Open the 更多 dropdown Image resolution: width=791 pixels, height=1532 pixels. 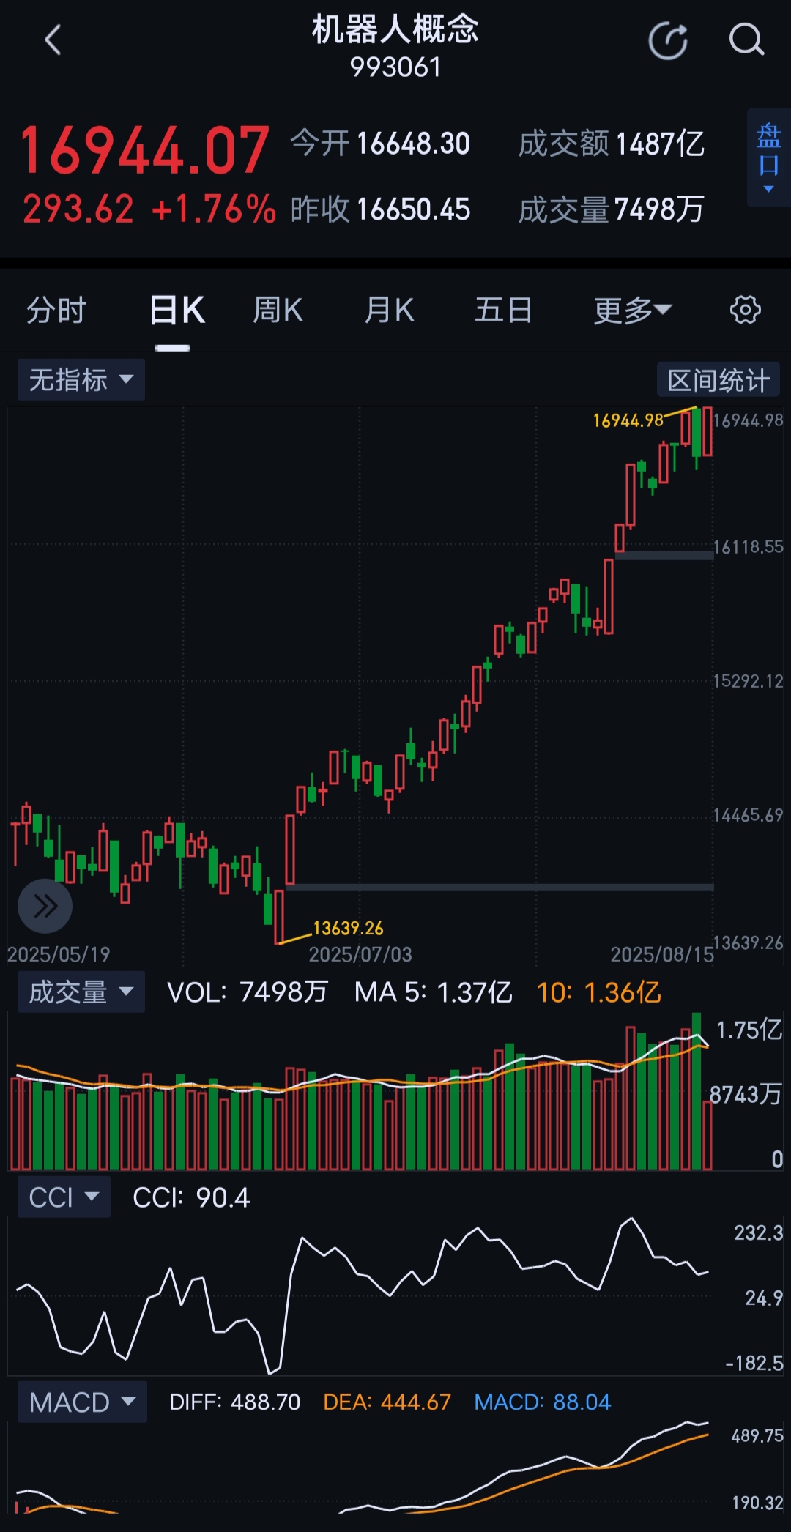coord(633,311)
